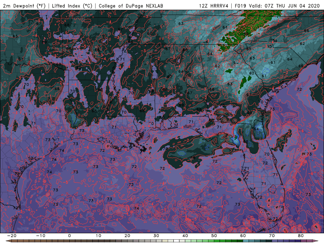Screen dimensions: 324x243
Task: Click the 50 label on the color scale
Action: coord(214,236)
